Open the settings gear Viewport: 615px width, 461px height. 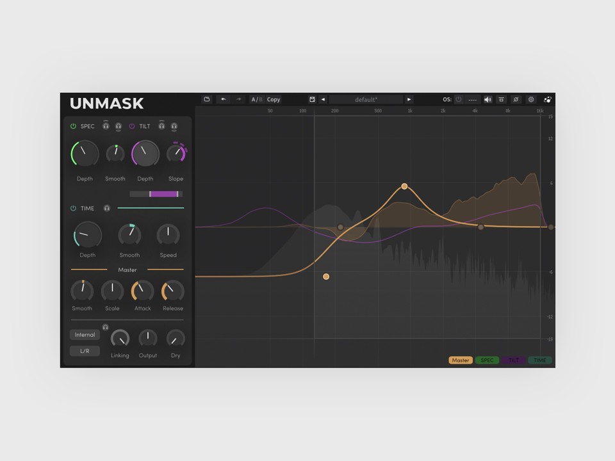tap(531, 100)
